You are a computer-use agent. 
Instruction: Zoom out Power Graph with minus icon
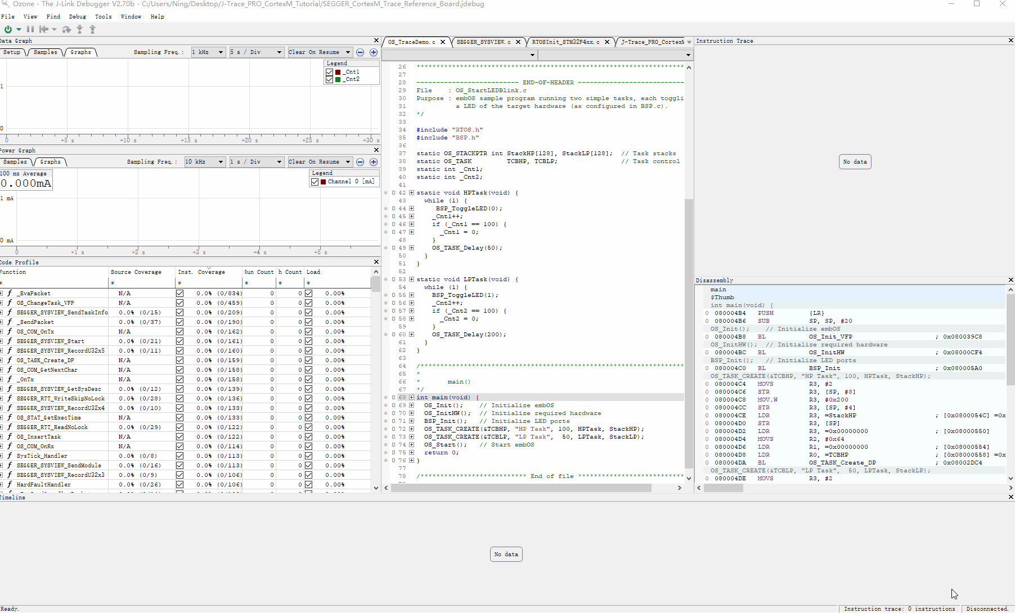tap(360, 162)
